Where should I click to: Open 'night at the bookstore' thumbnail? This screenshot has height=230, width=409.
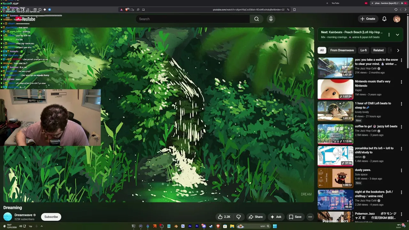coord(335,200)
